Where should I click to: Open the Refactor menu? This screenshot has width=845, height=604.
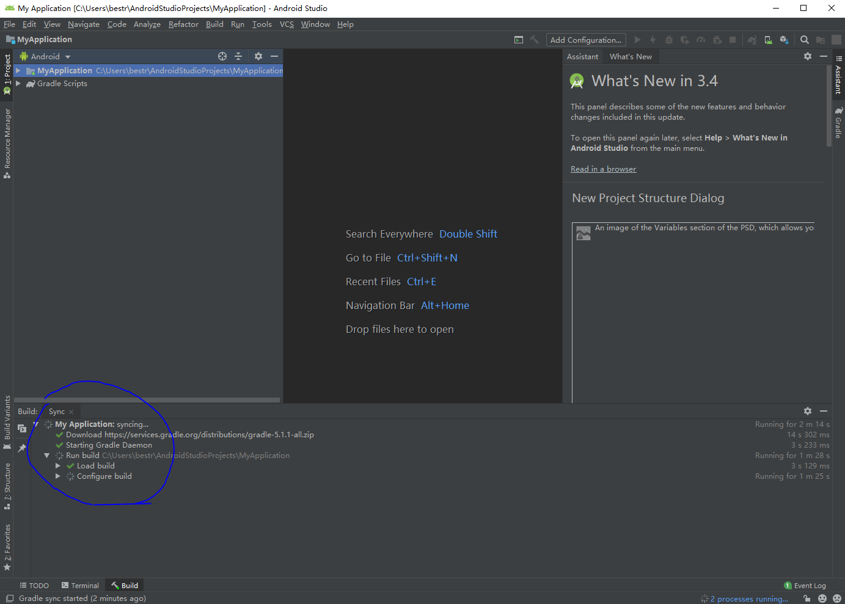pos(183,24)
